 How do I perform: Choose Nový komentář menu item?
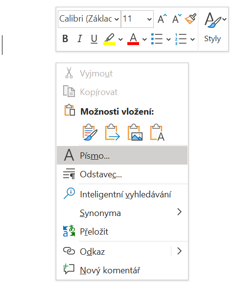(122, 270)
